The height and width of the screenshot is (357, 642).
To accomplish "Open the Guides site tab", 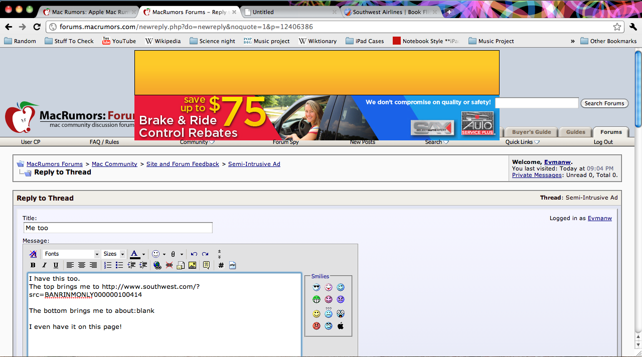I will point(576,132).
